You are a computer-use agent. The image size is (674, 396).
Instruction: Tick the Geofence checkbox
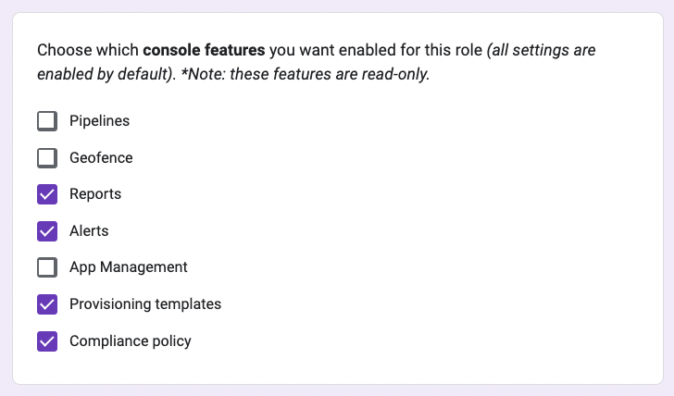[47, 158]
